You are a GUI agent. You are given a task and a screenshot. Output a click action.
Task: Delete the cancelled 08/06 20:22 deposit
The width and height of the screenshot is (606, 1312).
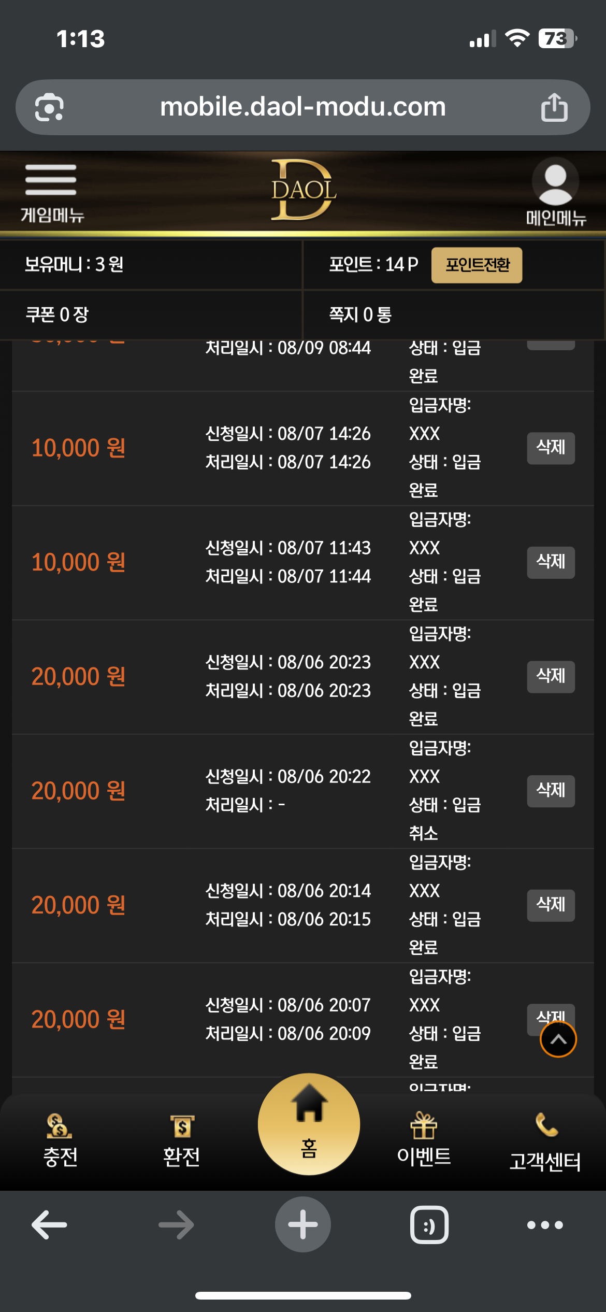coord(551,791)
